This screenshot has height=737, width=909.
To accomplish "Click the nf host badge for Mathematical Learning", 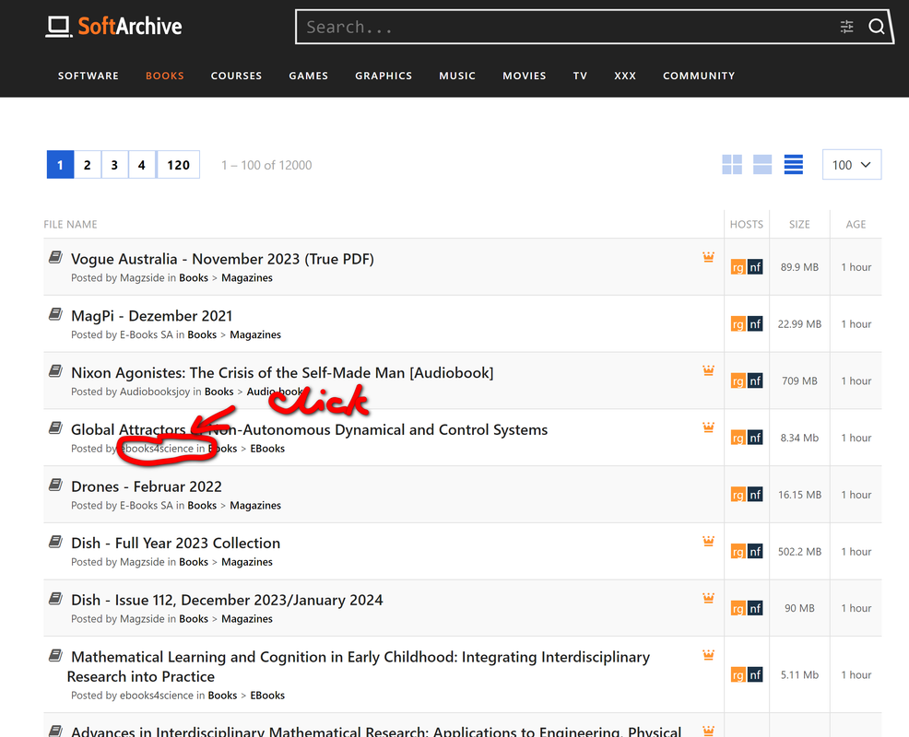I will [x=755, y=675].
